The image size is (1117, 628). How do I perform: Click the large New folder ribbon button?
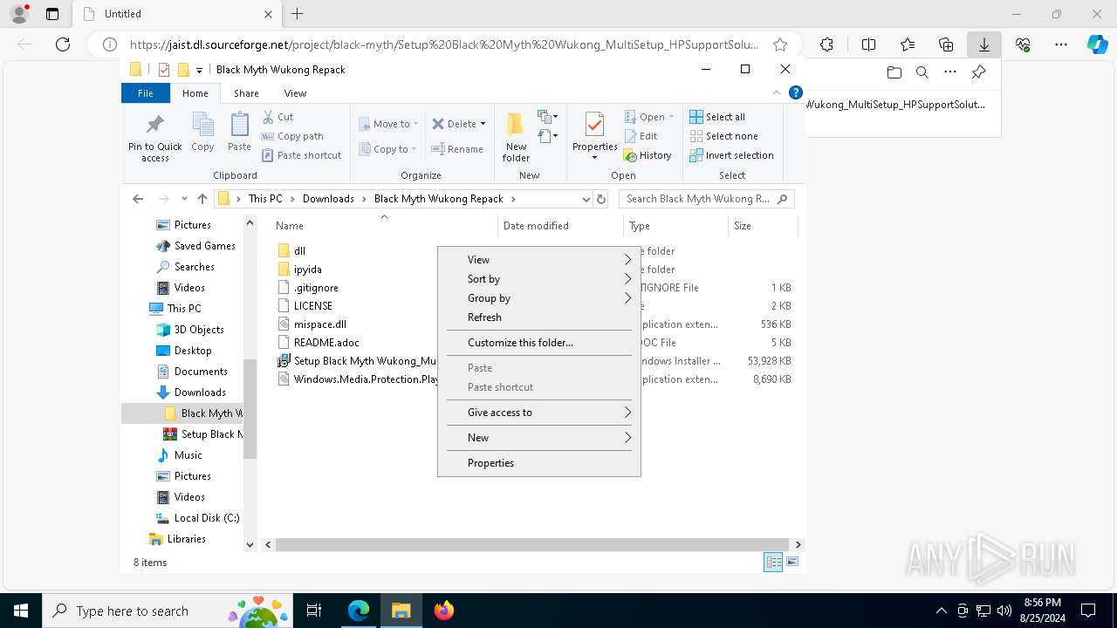[516, 137]
